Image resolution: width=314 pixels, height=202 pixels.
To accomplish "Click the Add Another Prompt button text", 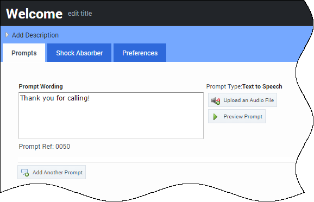I will [58, 172].
